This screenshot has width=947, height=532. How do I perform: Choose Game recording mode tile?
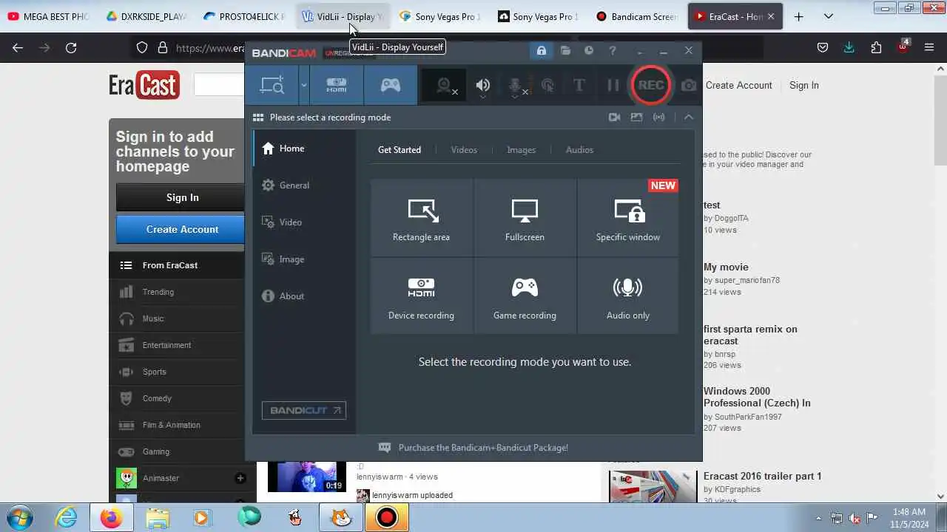point(525,296)
